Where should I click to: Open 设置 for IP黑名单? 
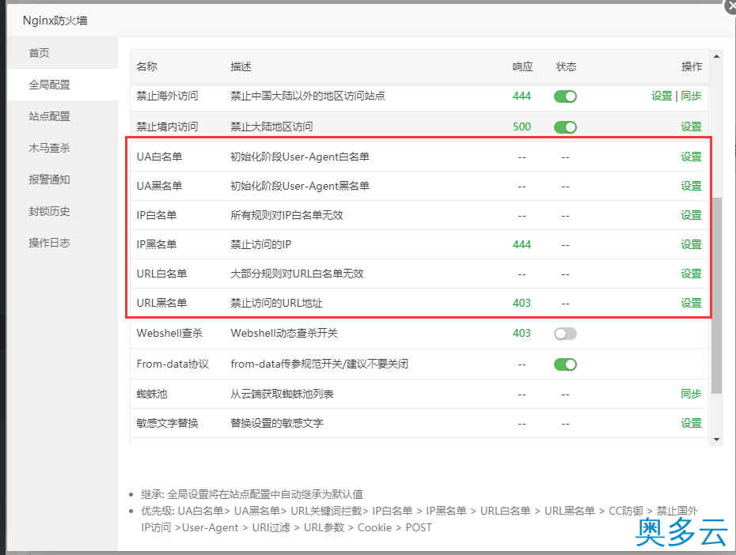(x=691, y=244)
